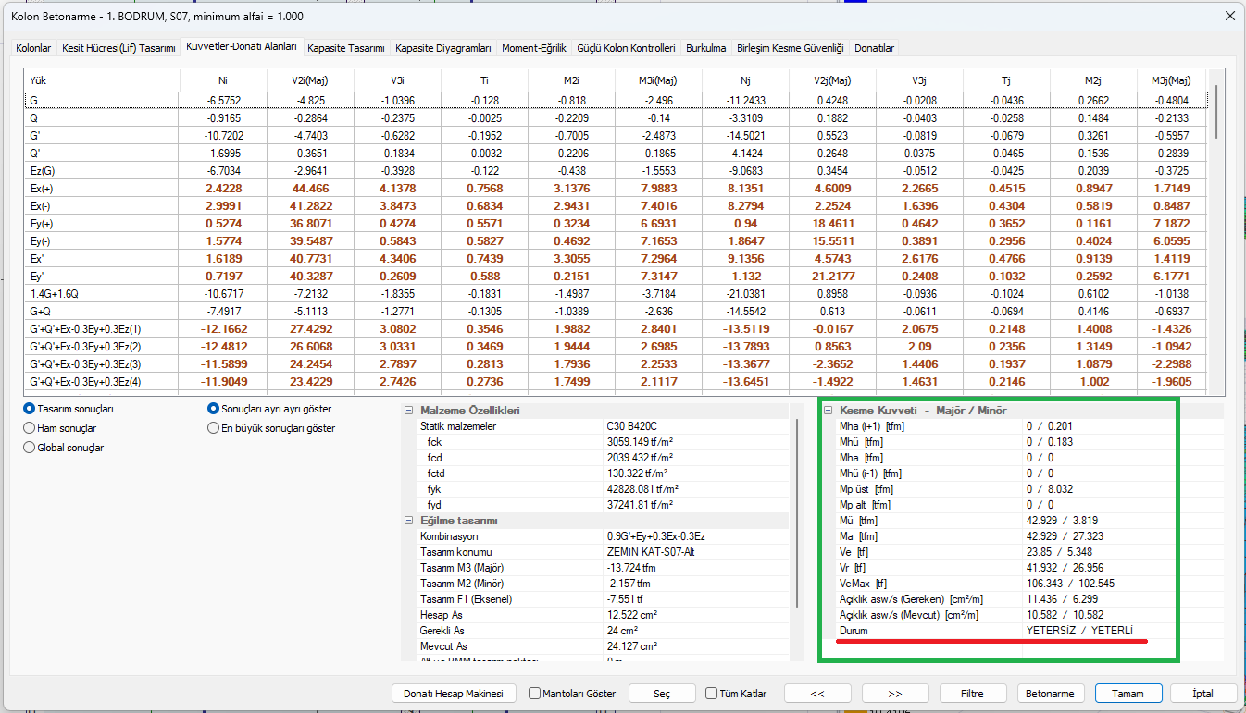1246x713 pixels.
Task: Select the Ex(+) load row
Action: [617, 188]
